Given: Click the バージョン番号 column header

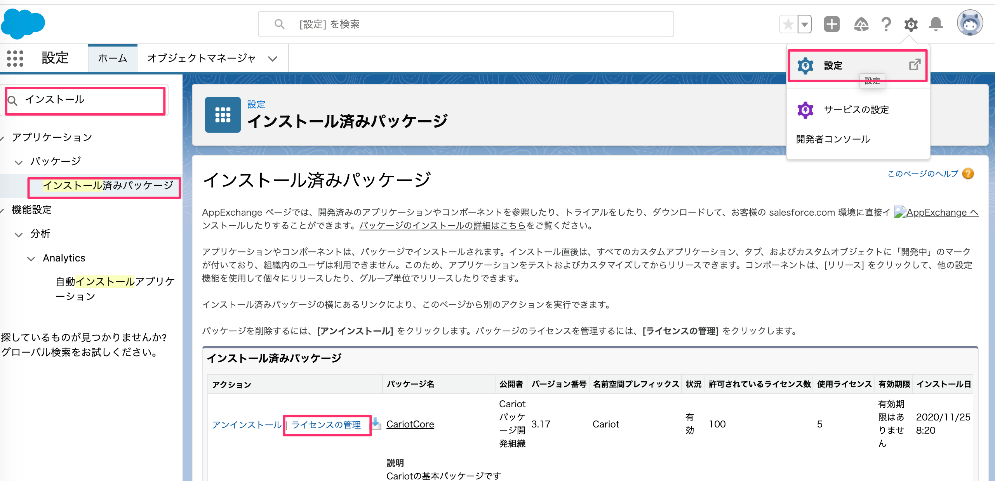Looking at the screenshot, I should tap(559, 384).
